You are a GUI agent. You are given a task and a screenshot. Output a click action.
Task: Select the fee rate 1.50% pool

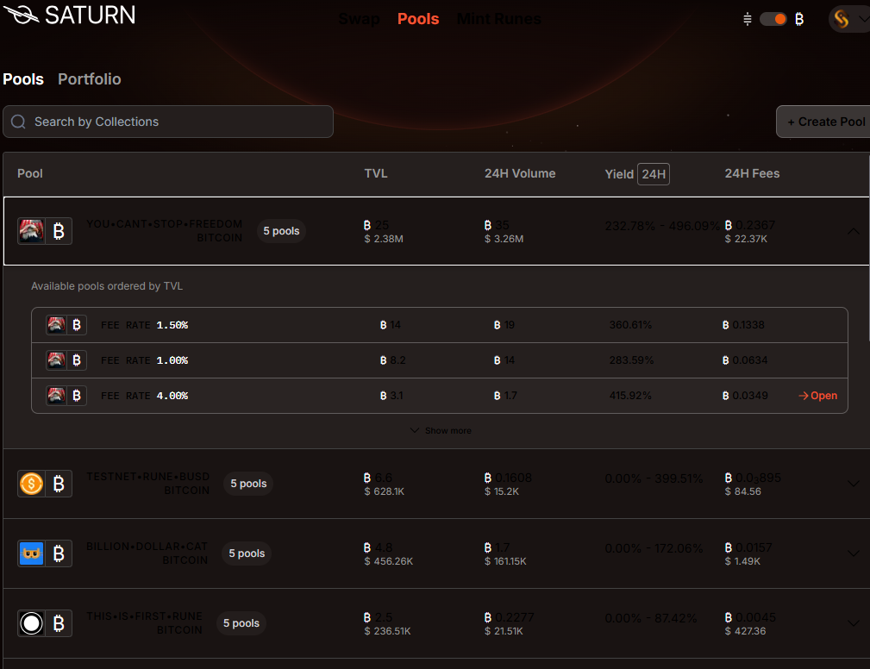pos(440,325)
